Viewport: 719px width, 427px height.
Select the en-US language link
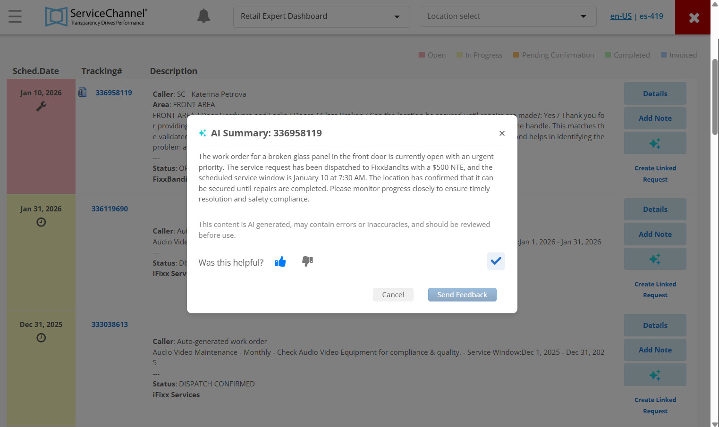click(x=620, y=16)
